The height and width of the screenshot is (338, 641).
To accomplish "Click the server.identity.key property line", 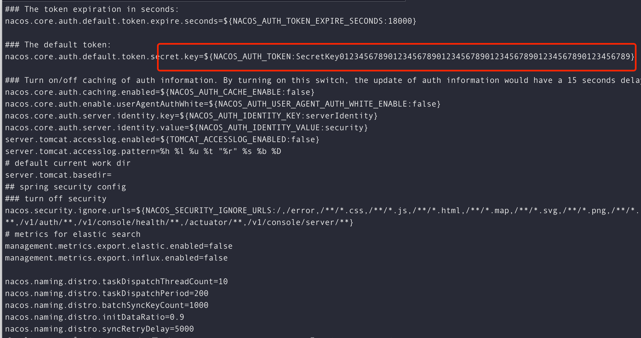I will (x=191, y=116).
